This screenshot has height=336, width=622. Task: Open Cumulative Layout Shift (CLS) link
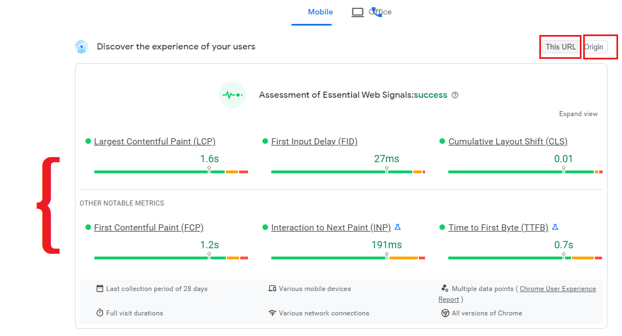(x=508, y=142)
